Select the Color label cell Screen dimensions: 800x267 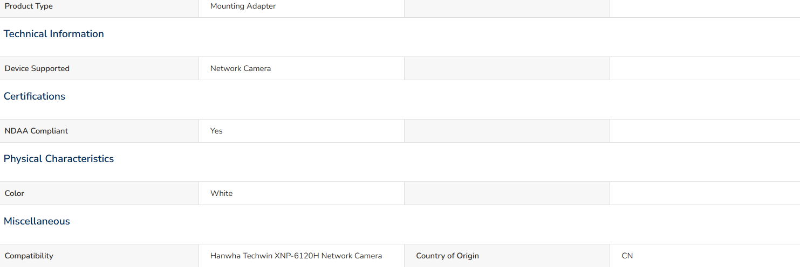[x=99, y=193]
